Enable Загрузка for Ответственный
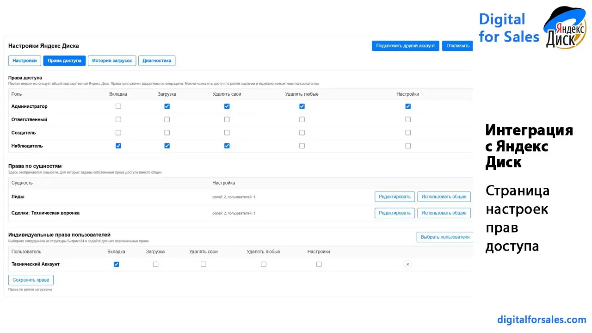 click(167, 119)
